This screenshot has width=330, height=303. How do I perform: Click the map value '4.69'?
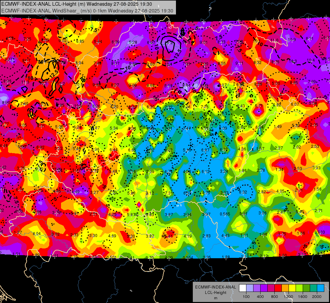[112, 236]
